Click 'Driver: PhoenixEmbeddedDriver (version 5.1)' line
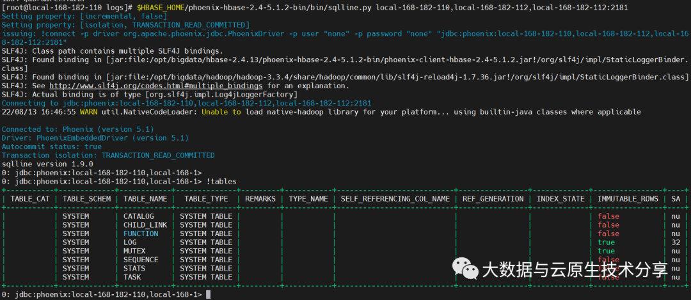This screenshot has width=691, height=300. point(95,138)
